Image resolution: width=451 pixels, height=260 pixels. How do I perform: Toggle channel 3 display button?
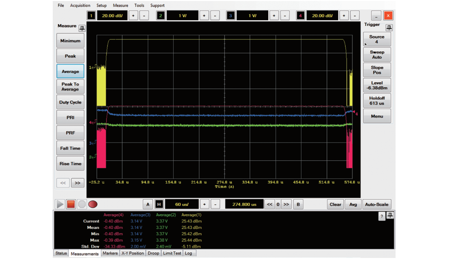(231, 16)
